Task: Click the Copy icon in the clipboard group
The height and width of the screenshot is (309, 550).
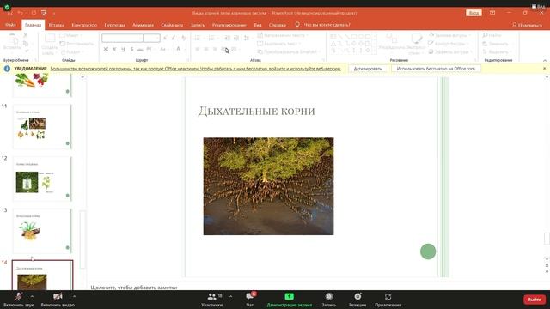Action: pos(25,44)
